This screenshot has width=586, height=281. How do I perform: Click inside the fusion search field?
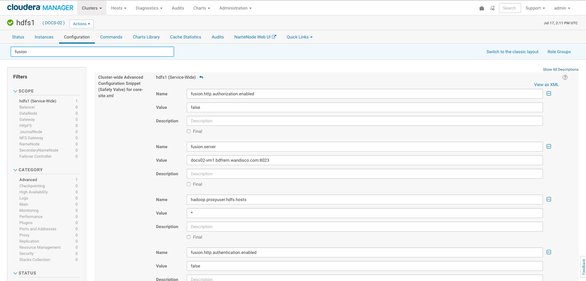(92, 52)
